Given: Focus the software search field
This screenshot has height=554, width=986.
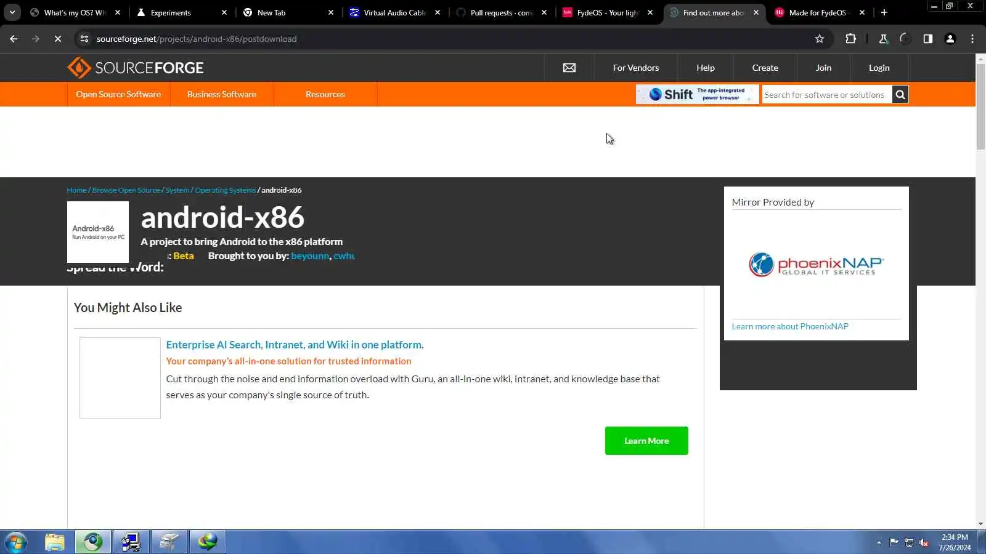Looking at the screenshot, I should pyautogui.click(x=826, y=95).
